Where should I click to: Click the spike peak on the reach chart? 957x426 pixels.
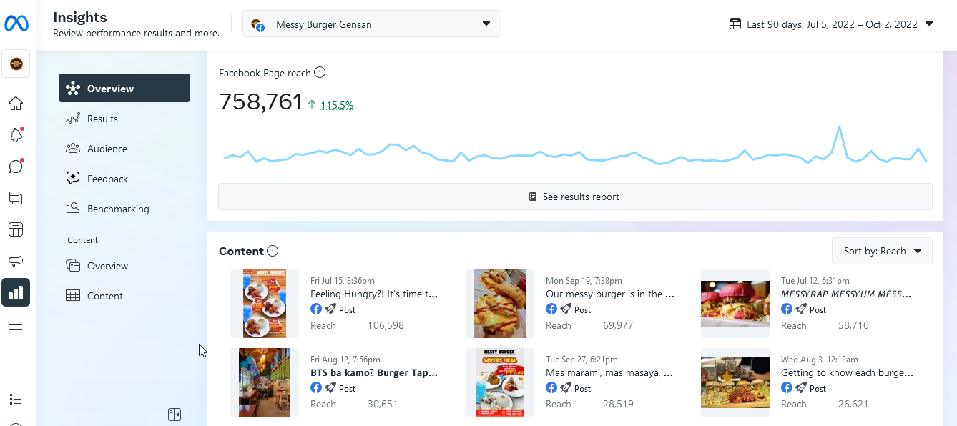[839, 127]
